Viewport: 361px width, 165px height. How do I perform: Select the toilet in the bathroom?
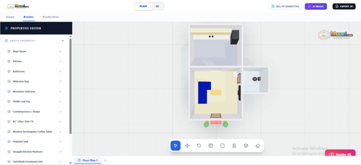[x=256, y=79]
